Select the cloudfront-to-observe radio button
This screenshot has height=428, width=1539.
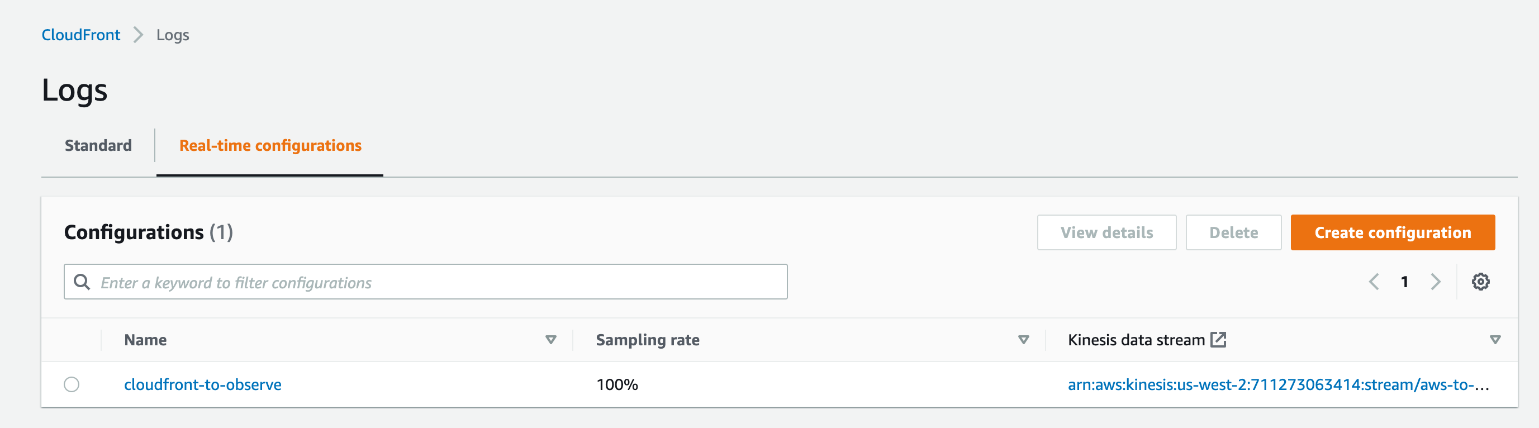[x=72, y=384]
